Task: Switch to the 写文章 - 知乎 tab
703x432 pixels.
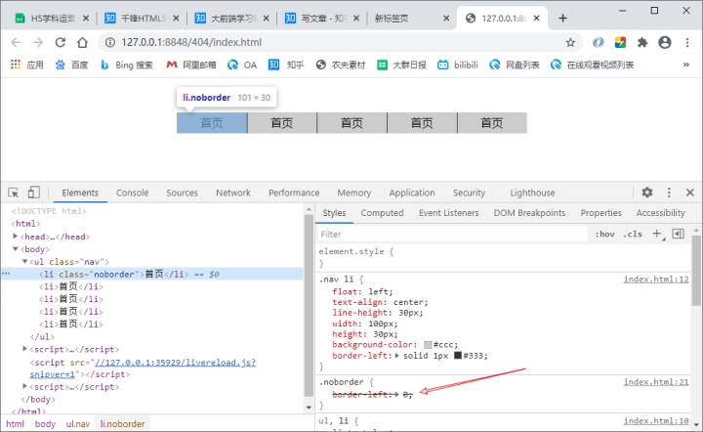Action: click(322, 19)
